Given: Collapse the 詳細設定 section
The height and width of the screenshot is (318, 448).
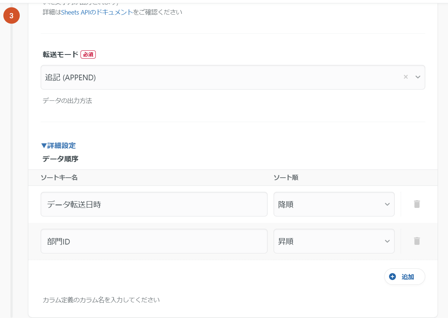Looking at the screenshot, I should [x=59, y=146].
